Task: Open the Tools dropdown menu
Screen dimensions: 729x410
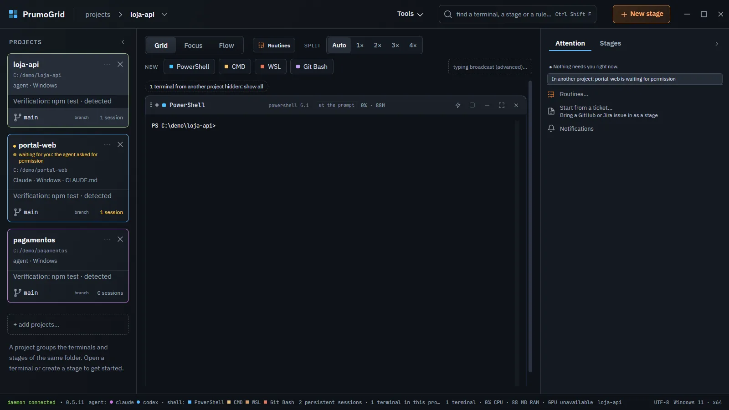Action: (x=410, y=14)
